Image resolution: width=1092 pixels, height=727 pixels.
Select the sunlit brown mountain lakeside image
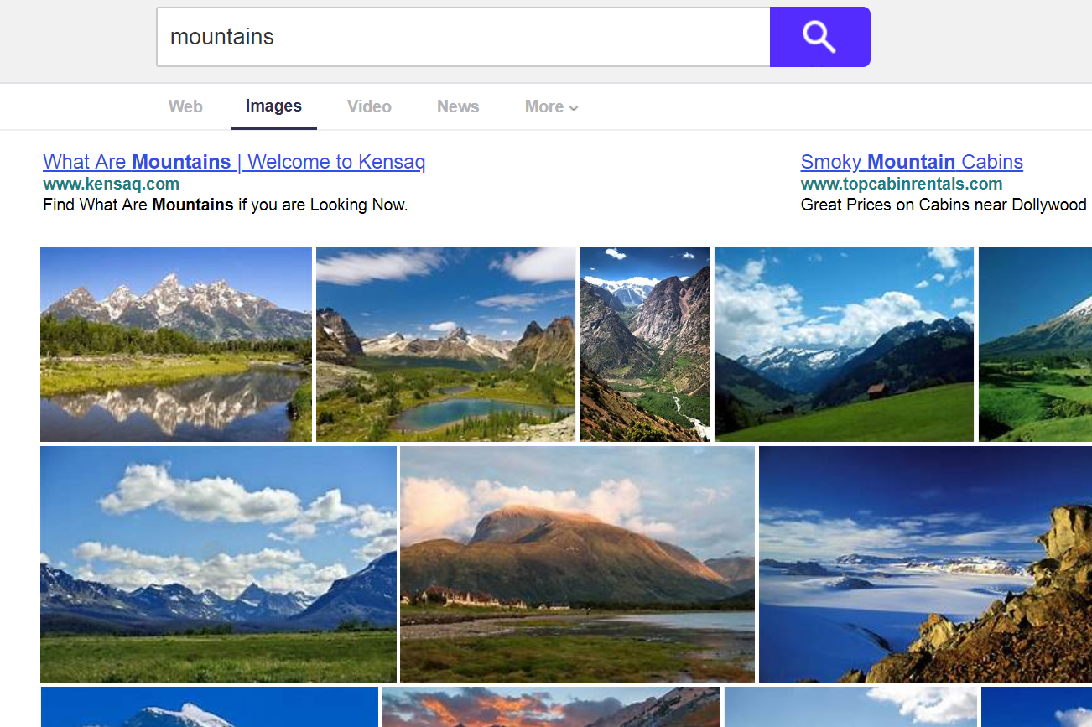coord(577,564)
